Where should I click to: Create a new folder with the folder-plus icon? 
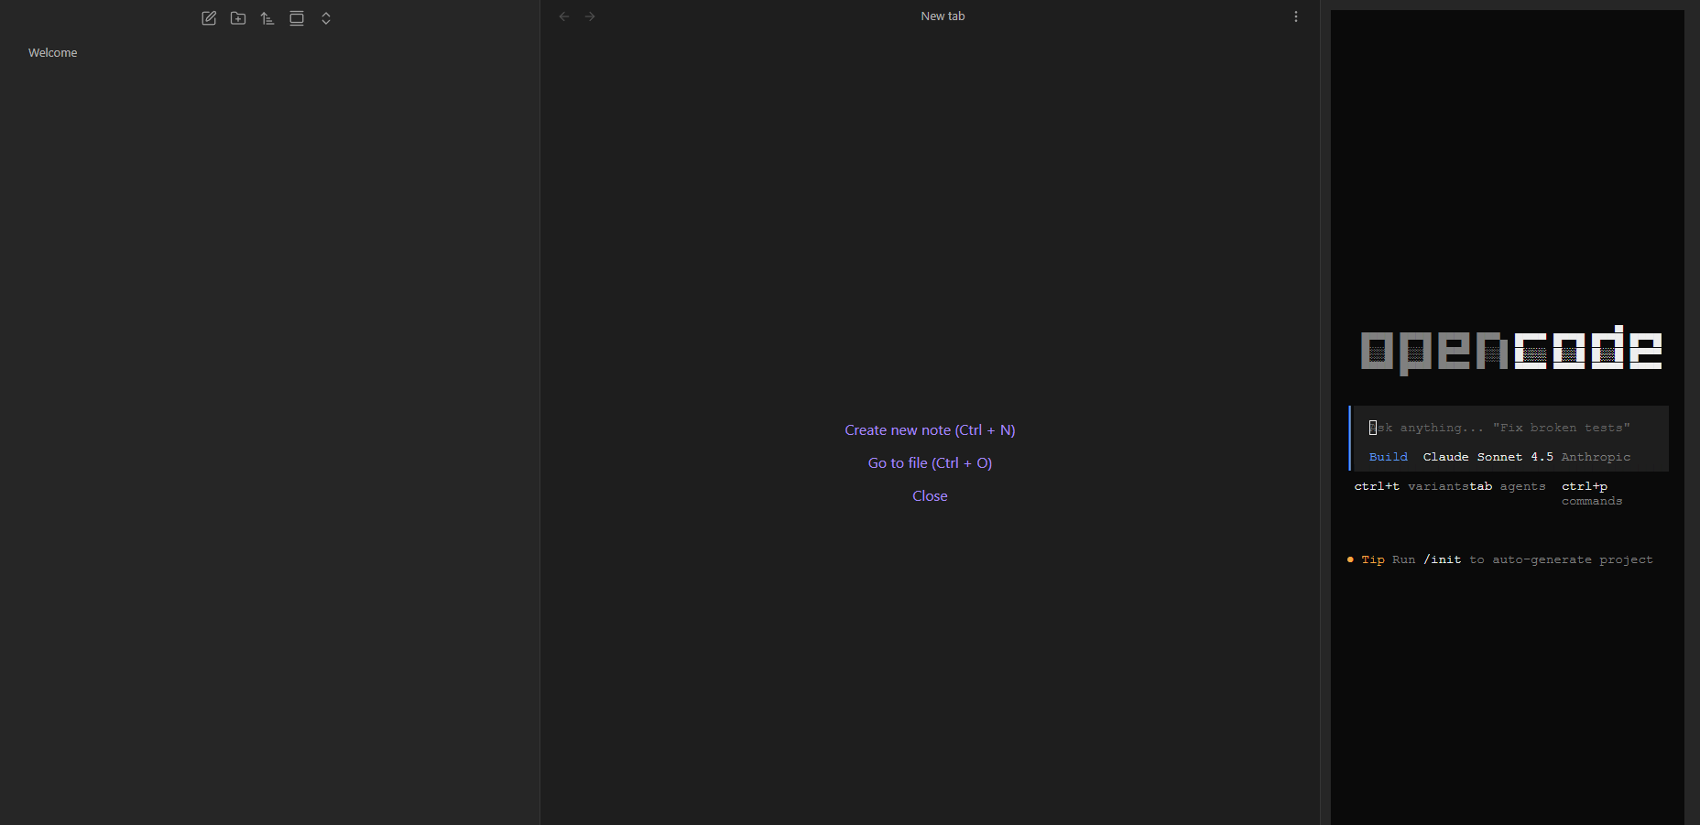coord(238,18)
